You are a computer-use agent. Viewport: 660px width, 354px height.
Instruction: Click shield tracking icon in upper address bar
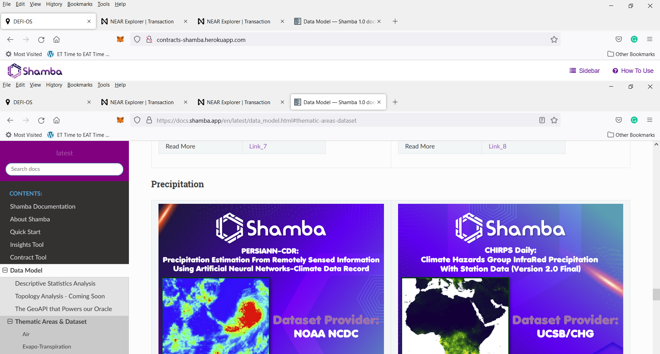coord(137,40)
